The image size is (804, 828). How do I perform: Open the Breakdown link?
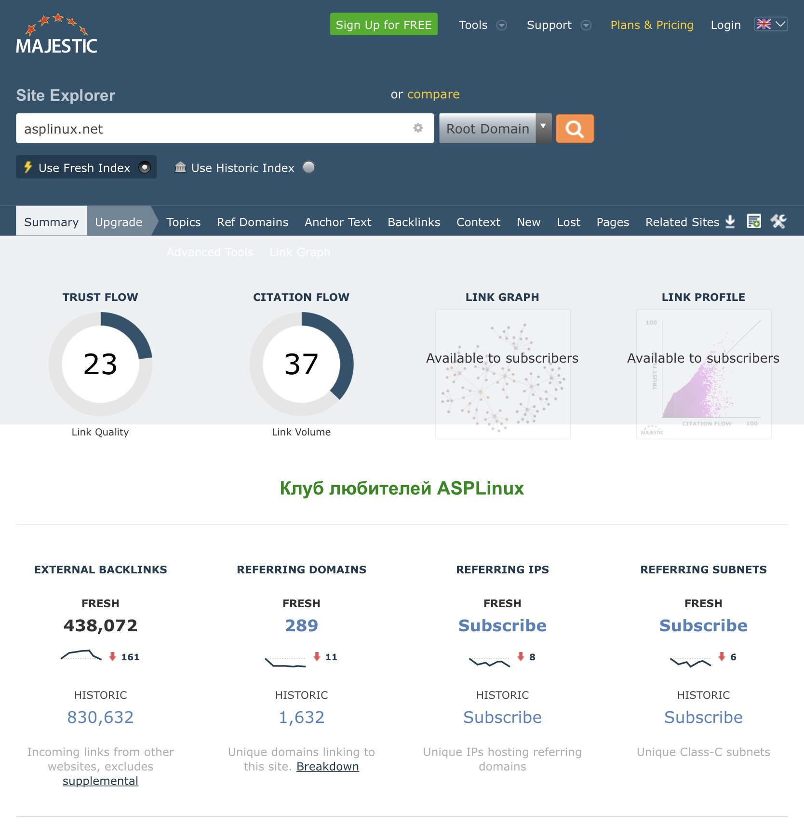[327, 766]
